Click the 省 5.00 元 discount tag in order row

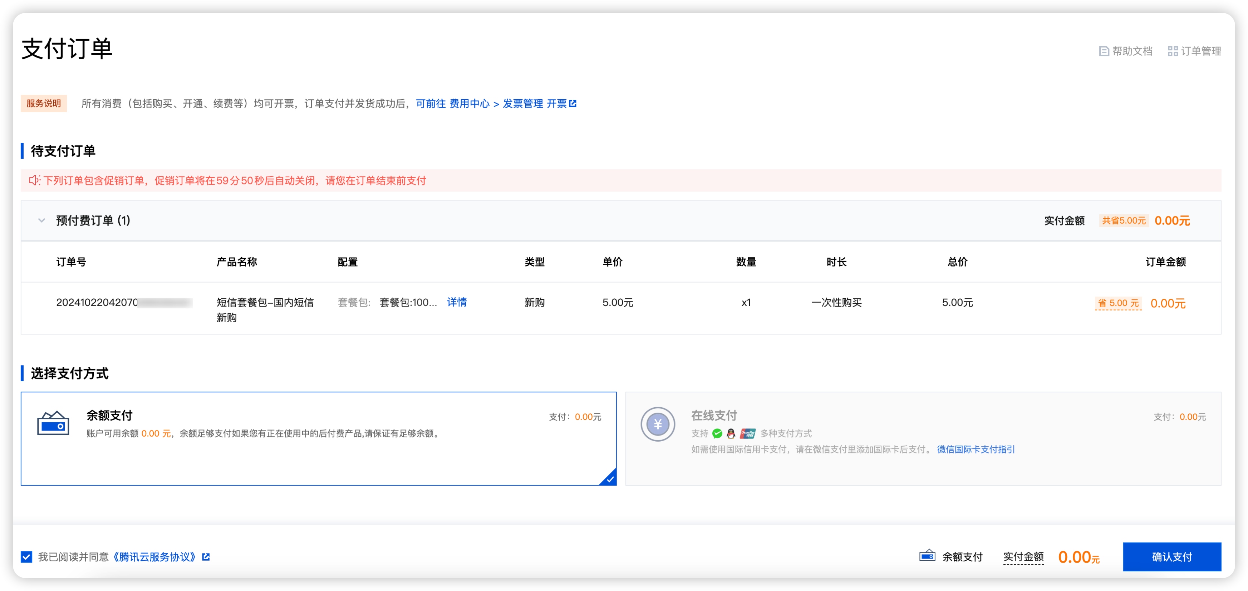coord(1118,303)
